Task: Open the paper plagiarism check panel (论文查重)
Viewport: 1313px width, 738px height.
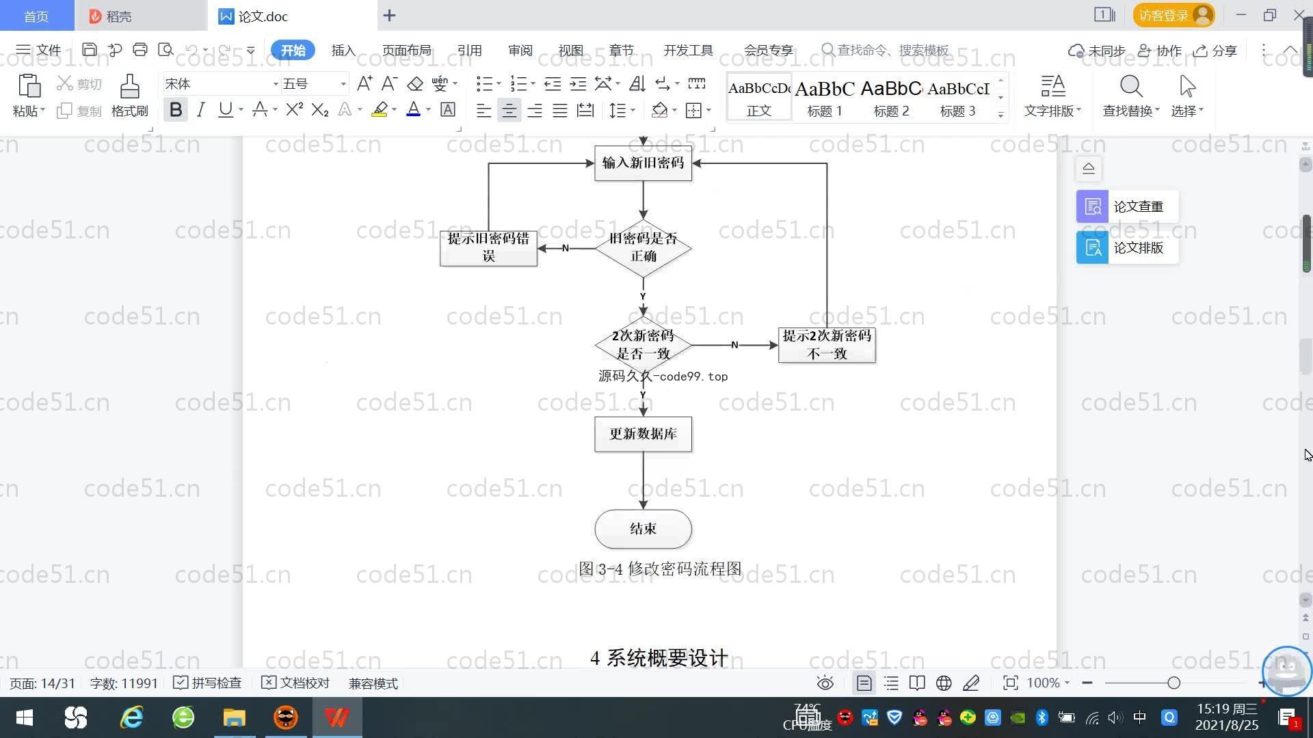Action: (1127, 206)
